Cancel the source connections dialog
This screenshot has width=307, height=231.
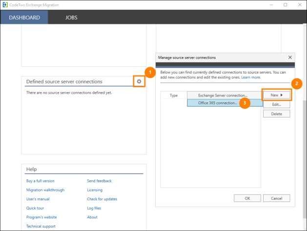click(276, 198)
